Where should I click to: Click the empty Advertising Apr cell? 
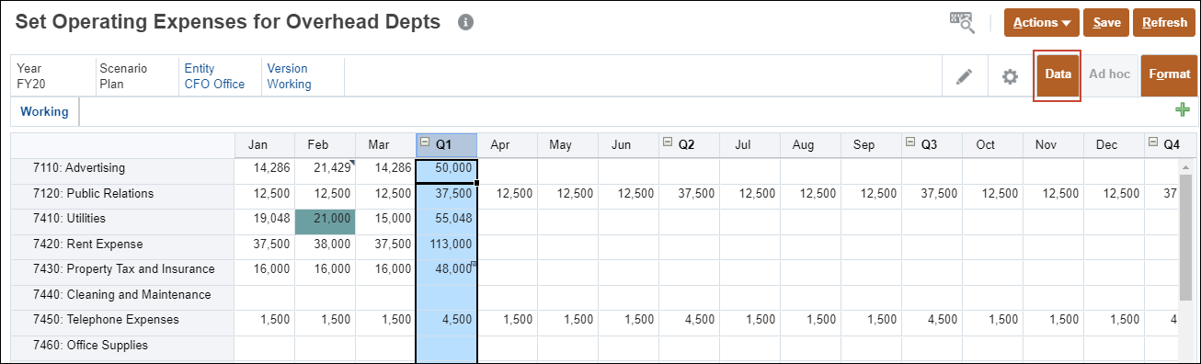[508, 170]
